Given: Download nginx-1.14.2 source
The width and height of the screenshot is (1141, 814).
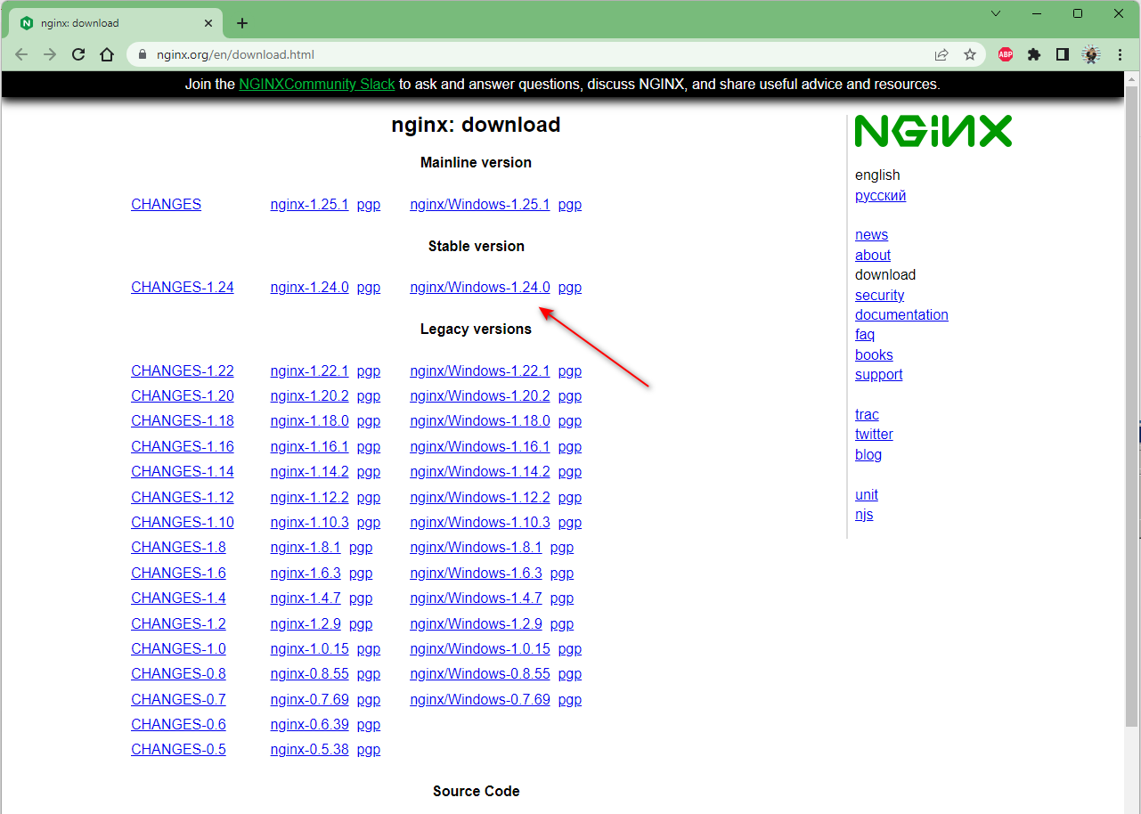Looking at the screenshot, I should pyautogui.click(x=309, y=471).
